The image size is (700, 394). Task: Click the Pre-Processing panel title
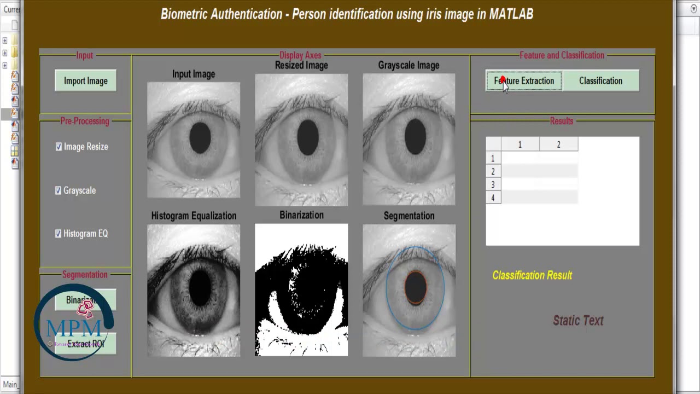(x=85, y=121)
